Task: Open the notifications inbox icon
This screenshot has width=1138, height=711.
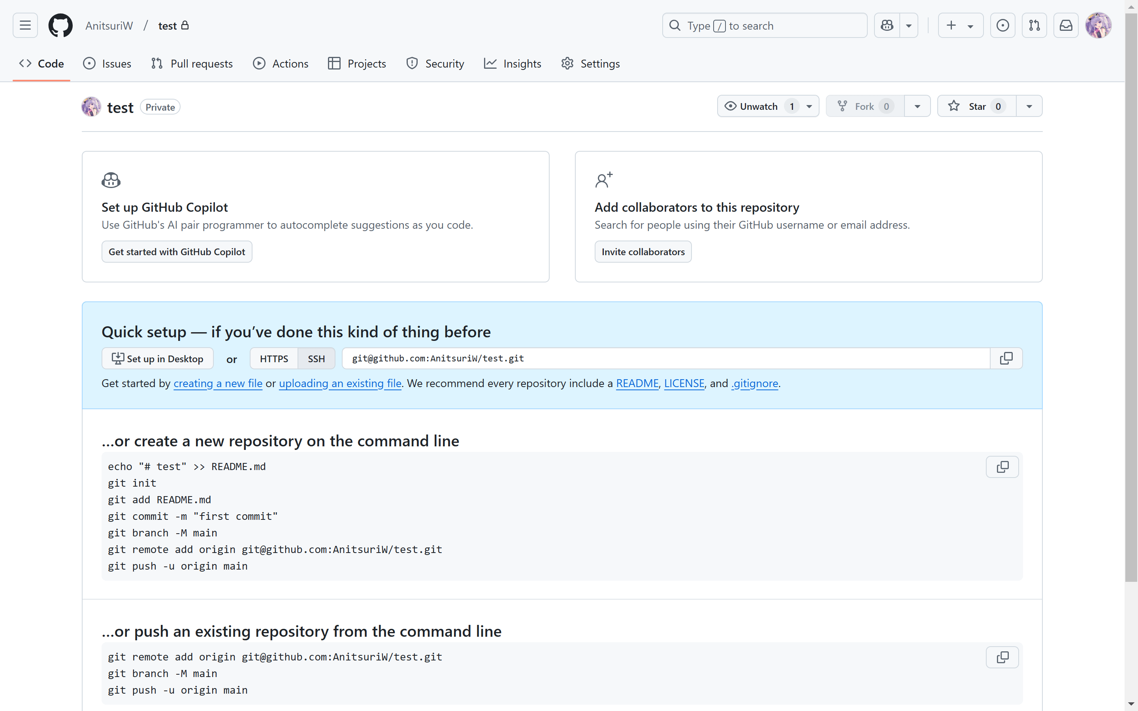Action: (x=1066, y=25)
